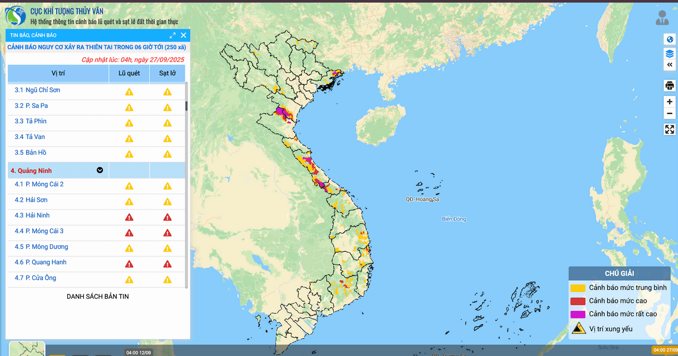Collapse the Quảng Ninh province group
678x356 pixels.
(x=100, y=170)
